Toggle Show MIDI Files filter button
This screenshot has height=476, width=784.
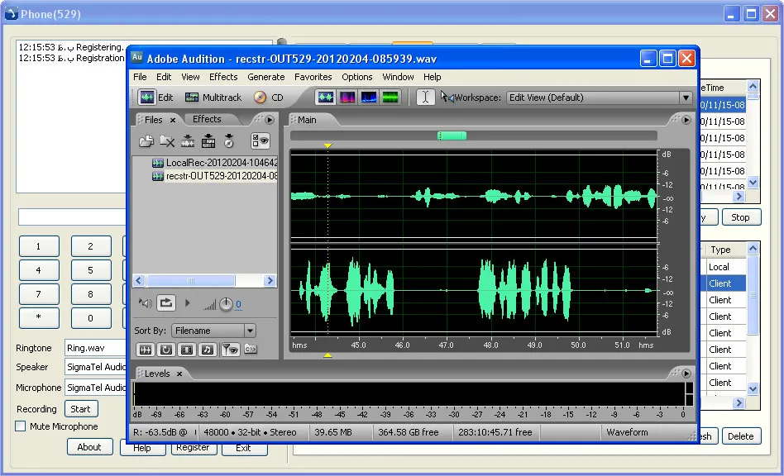coord(208,350)
